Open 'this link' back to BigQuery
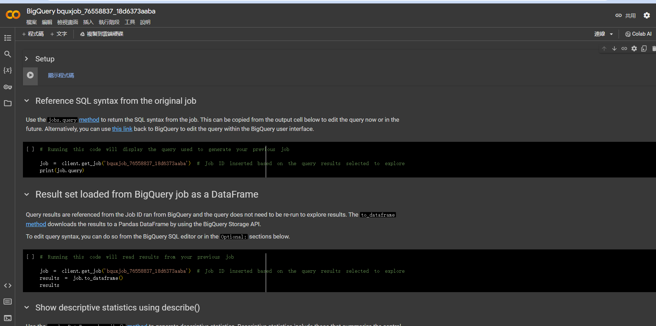 click(x=122, y=129)
